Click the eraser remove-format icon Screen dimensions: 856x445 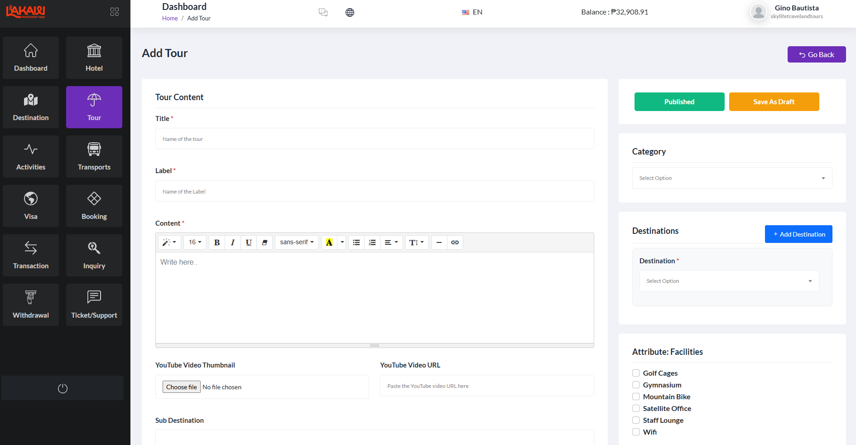coord(264,242)
